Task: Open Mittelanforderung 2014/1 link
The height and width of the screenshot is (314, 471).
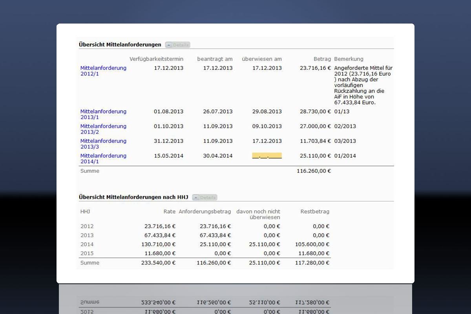Action: pos(103,159)
